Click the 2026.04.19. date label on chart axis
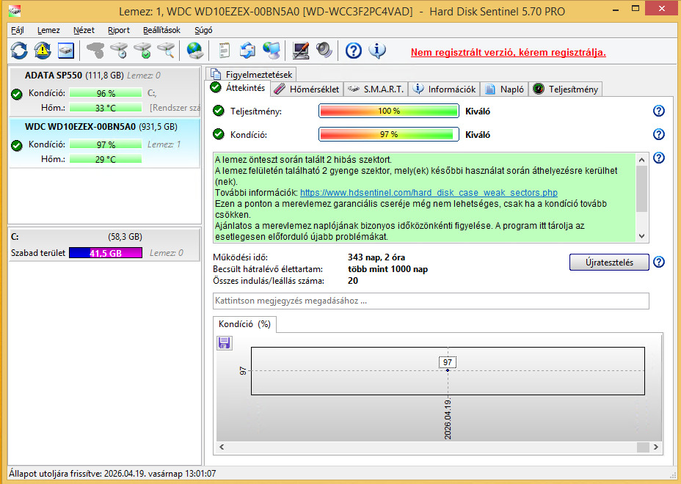Image resolution: width=681 pixels, height=484 pixels. tap(448, 419)
